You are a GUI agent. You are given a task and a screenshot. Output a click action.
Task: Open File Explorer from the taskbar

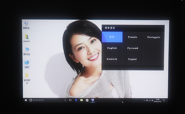tap(81, 100)
